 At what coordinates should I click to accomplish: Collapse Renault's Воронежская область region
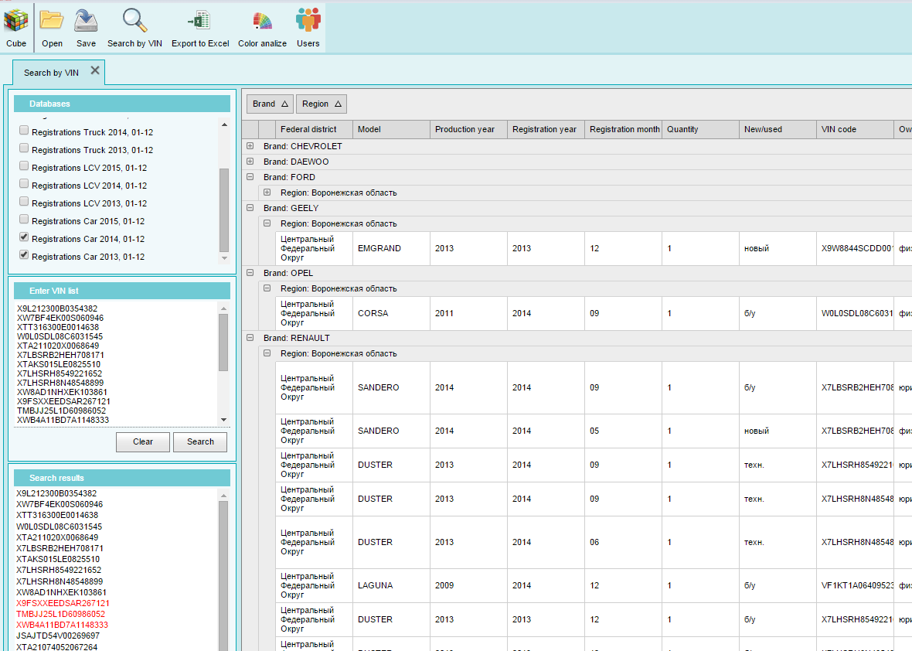pyautogui.click(x=267, y=353)
